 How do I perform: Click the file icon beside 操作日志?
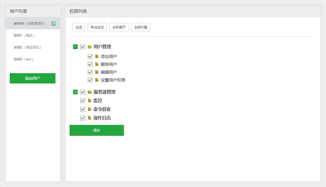click(x=90, y=118)
